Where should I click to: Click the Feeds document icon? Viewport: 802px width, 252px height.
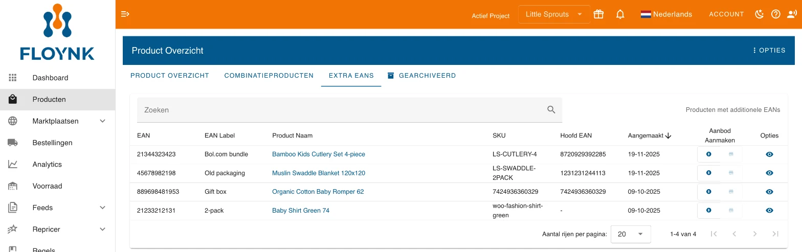(x=13, y=208)
